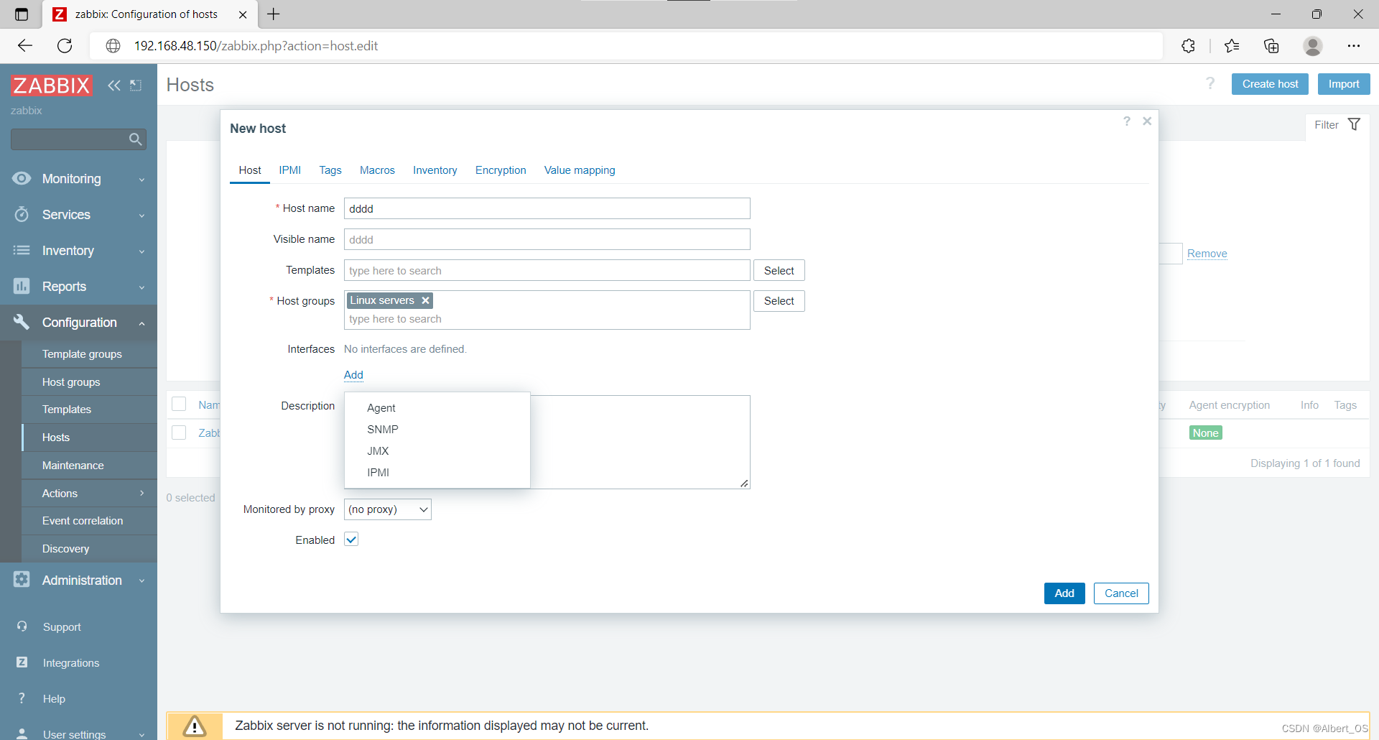Click into the Host name field

(547, 208)
